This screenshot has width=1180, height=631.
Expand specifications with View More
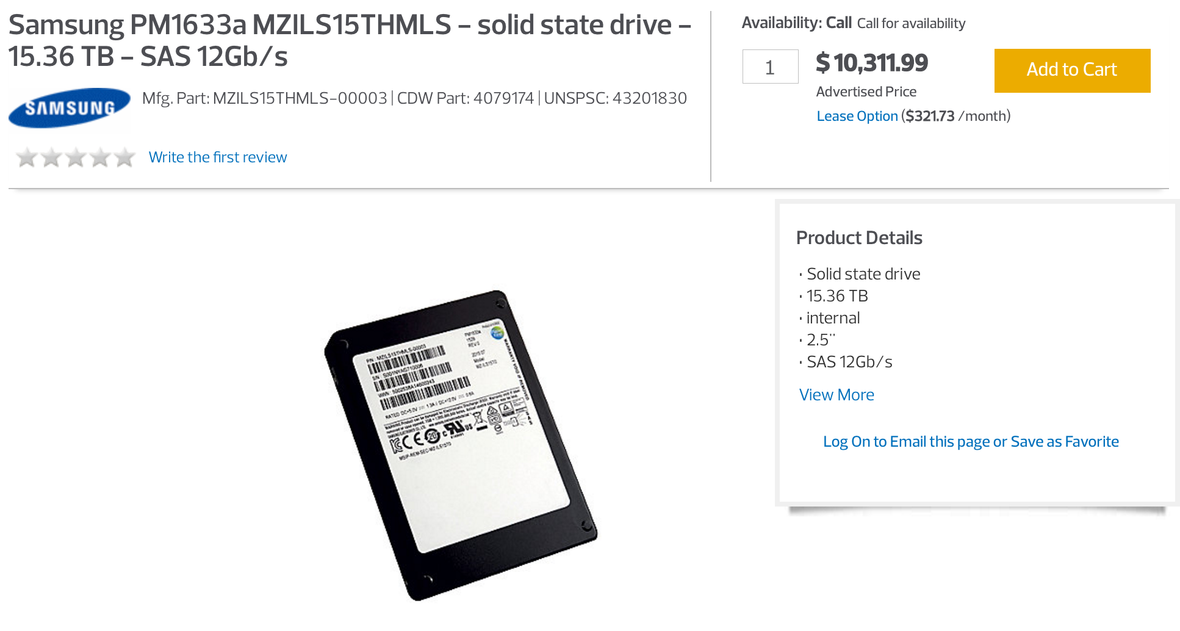point(836,395)
